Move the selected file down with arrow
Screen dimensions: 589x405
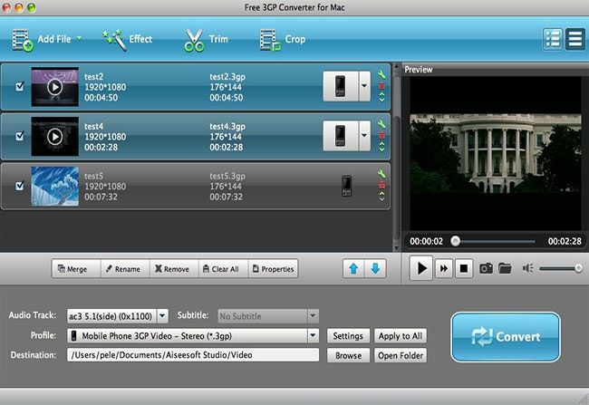click(x=375, y=268)
